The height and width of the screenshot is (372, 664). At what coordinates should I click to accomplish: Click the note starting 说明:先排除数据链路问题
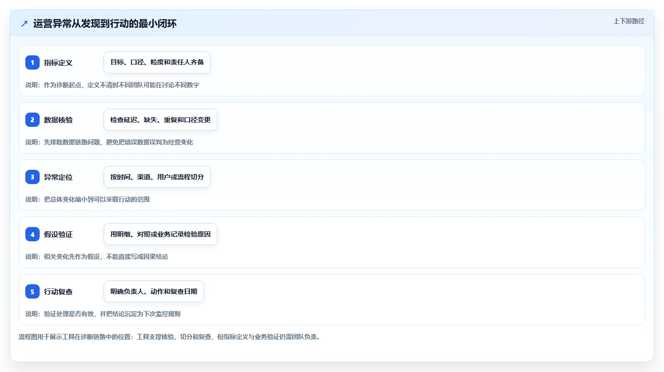(109, 142)
